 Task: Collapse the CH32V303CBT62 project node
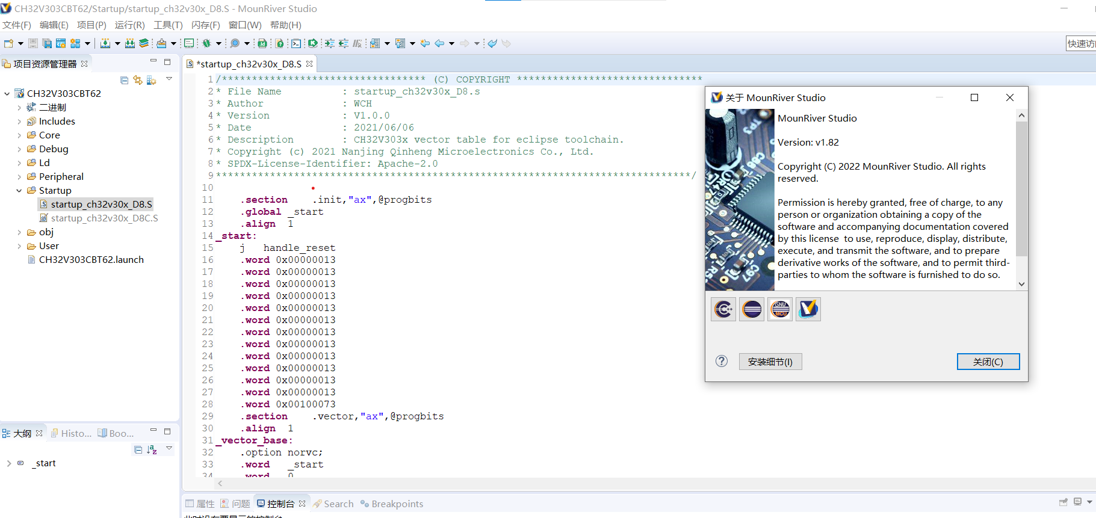(7, 93)
